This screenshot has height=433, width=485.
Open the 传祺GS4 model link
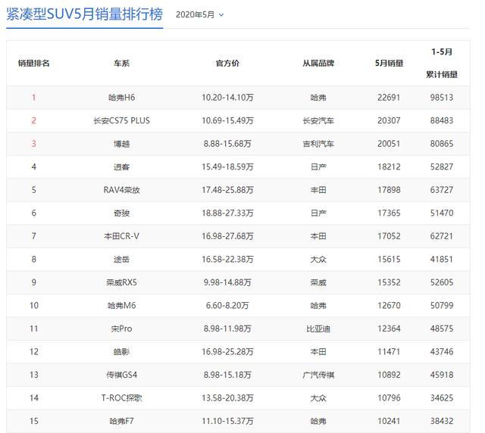[x=121, y=375]
